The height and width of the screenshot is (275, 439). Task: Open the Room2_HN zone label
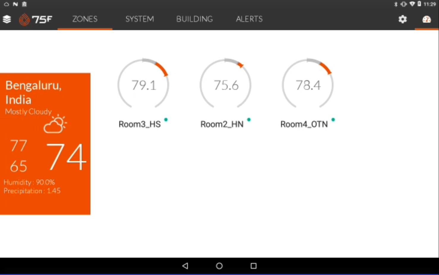pos(222,124)
